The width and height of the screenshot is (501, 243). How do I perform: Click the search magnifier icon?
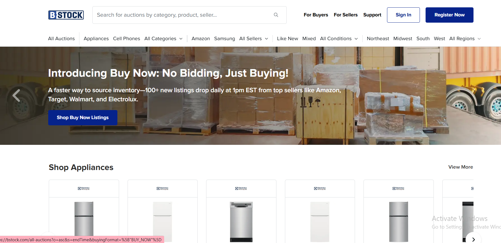(x=276, y=15)
